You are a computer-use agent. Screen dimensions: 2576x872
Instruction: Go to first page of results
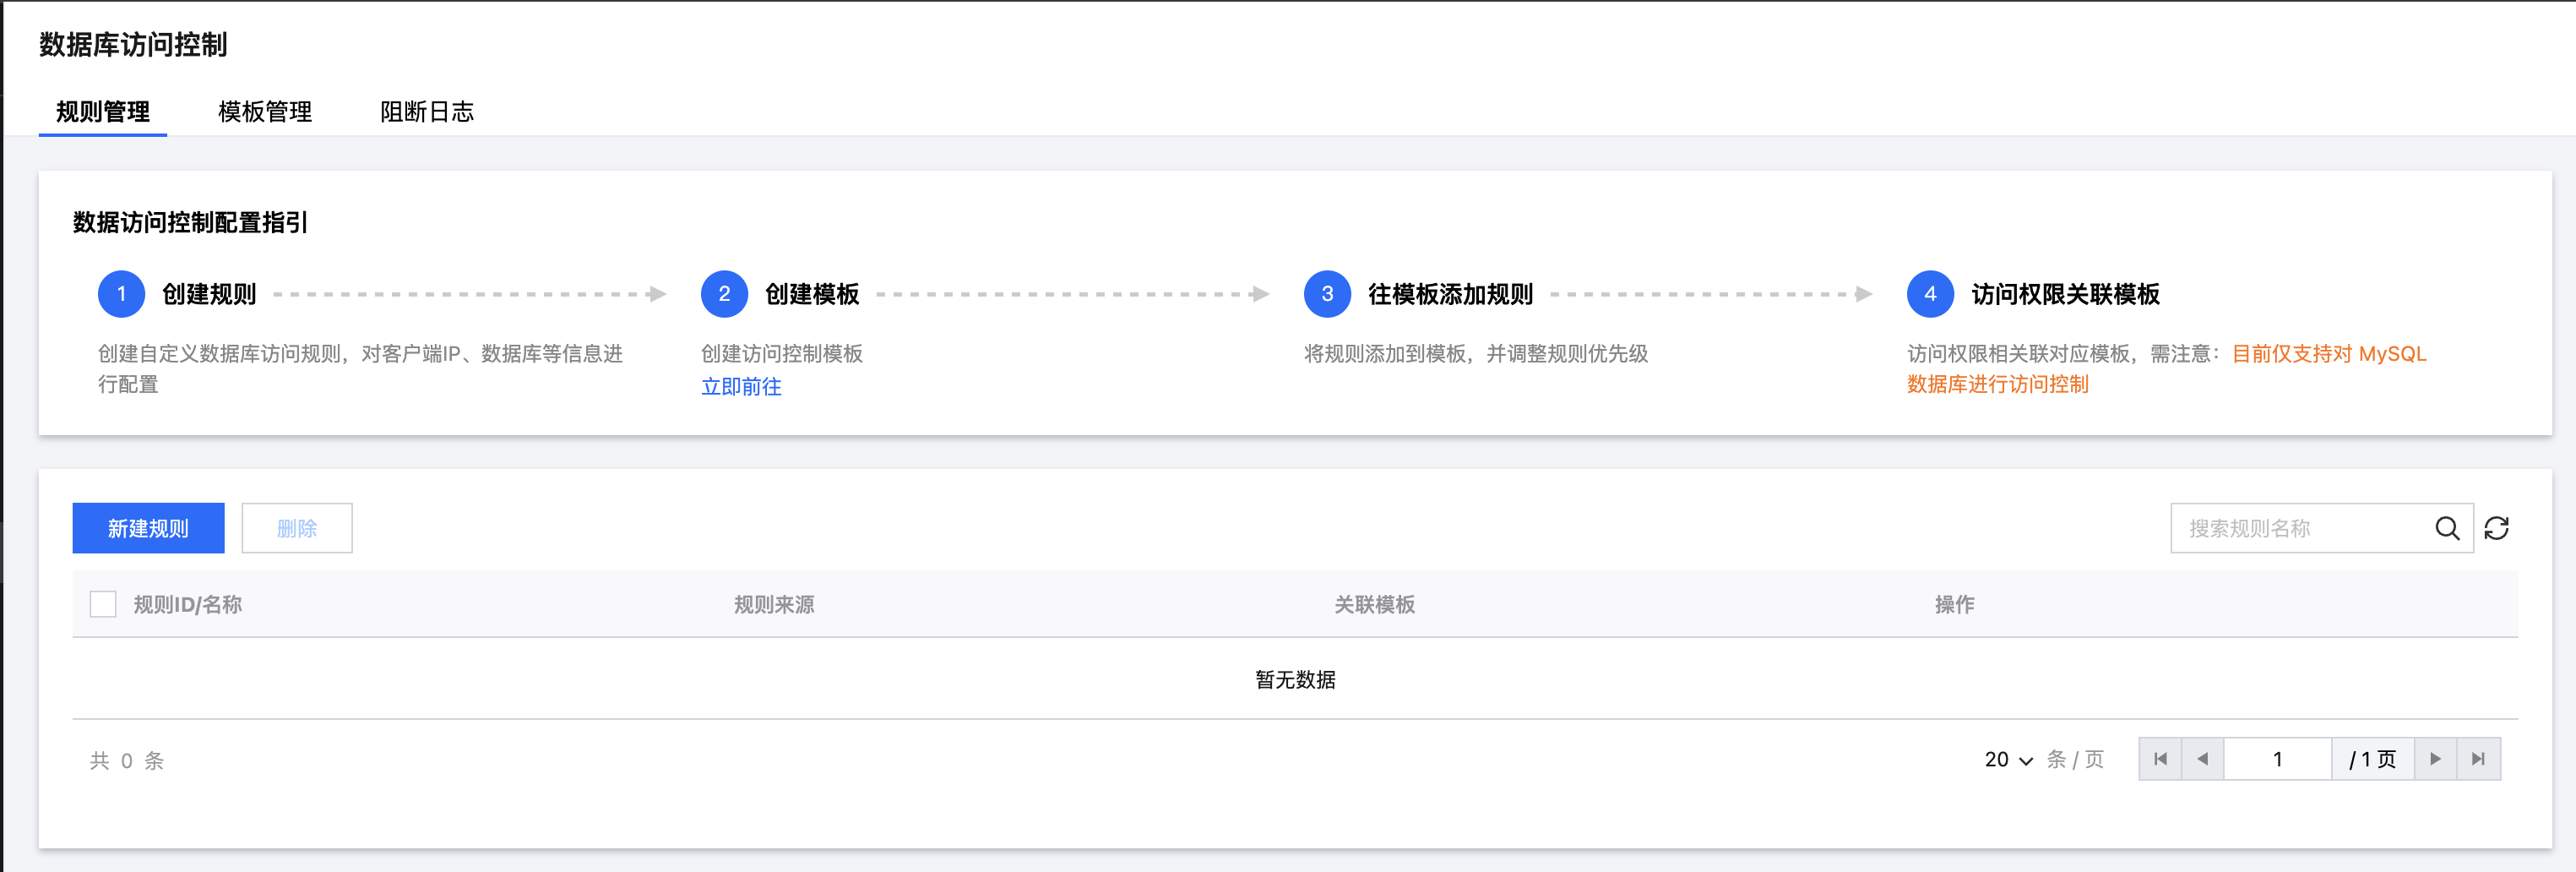point(2160,759)
